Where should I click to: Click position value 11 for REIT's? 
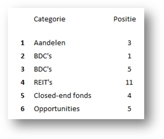click(x=129, y=83)
